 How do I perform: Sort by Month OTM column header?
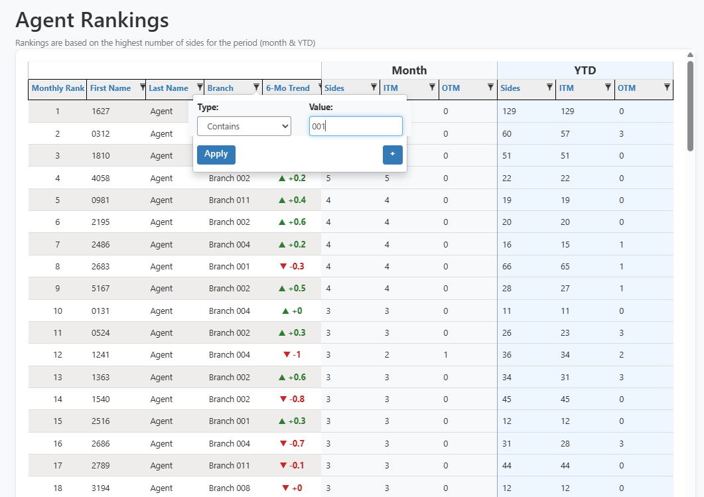[451, 88]
